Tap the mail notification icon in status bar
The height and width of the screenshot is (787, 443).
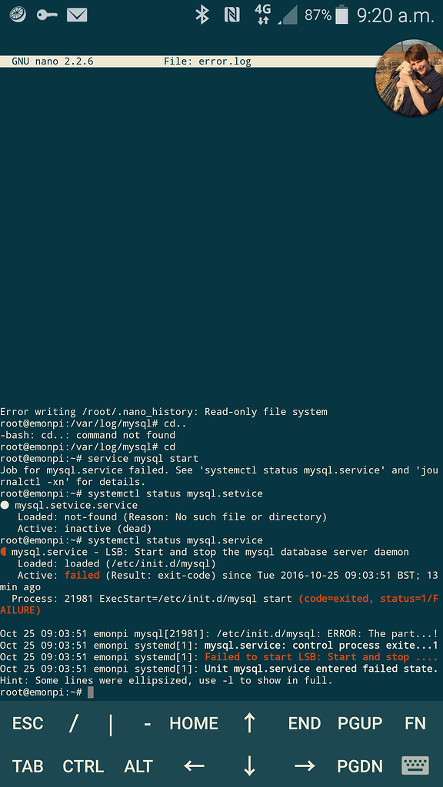coord(77,15)
